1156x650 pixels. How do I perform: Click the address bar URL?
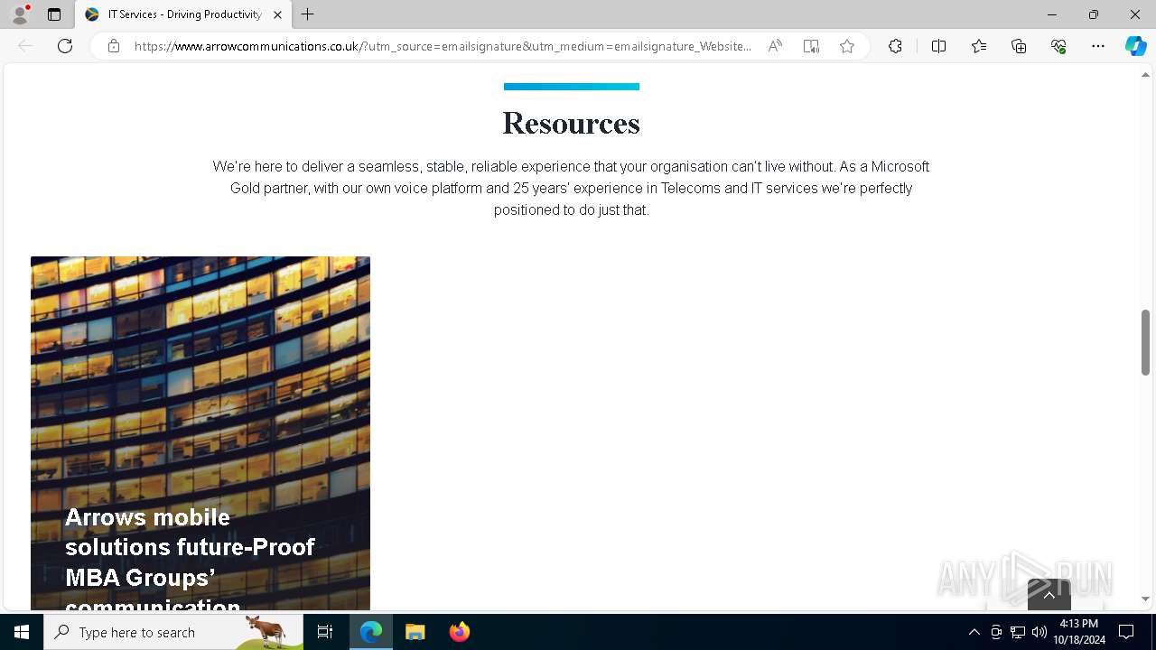[x=443, y=46]
